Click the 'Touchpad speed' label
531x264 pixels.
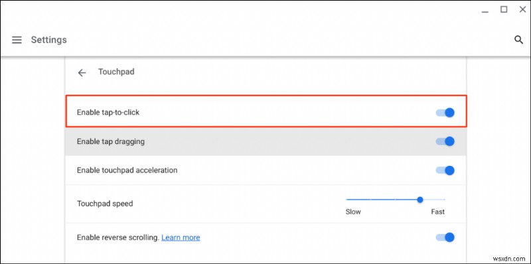(105, 204)
